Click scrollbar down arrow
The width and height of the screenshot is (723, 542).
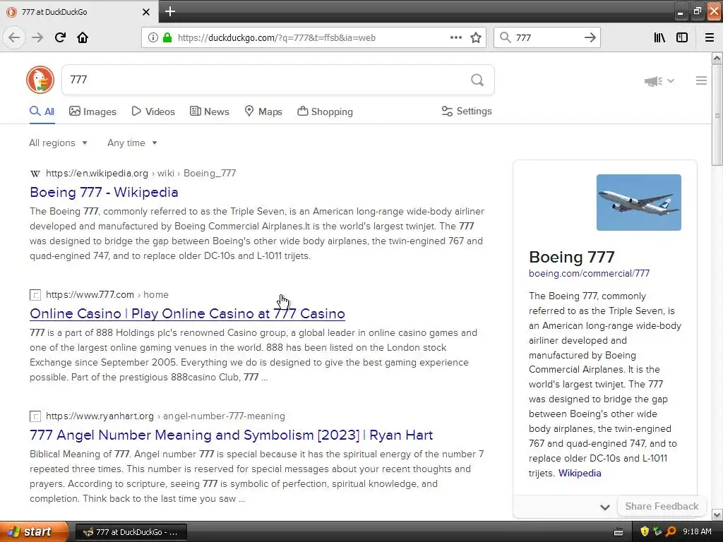[x=717, y=514]
